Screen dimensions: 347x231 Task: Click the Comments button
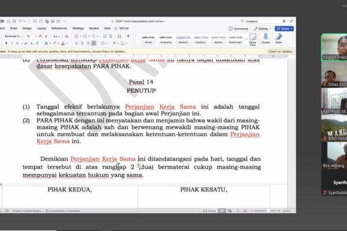click(x=239, y=29)
